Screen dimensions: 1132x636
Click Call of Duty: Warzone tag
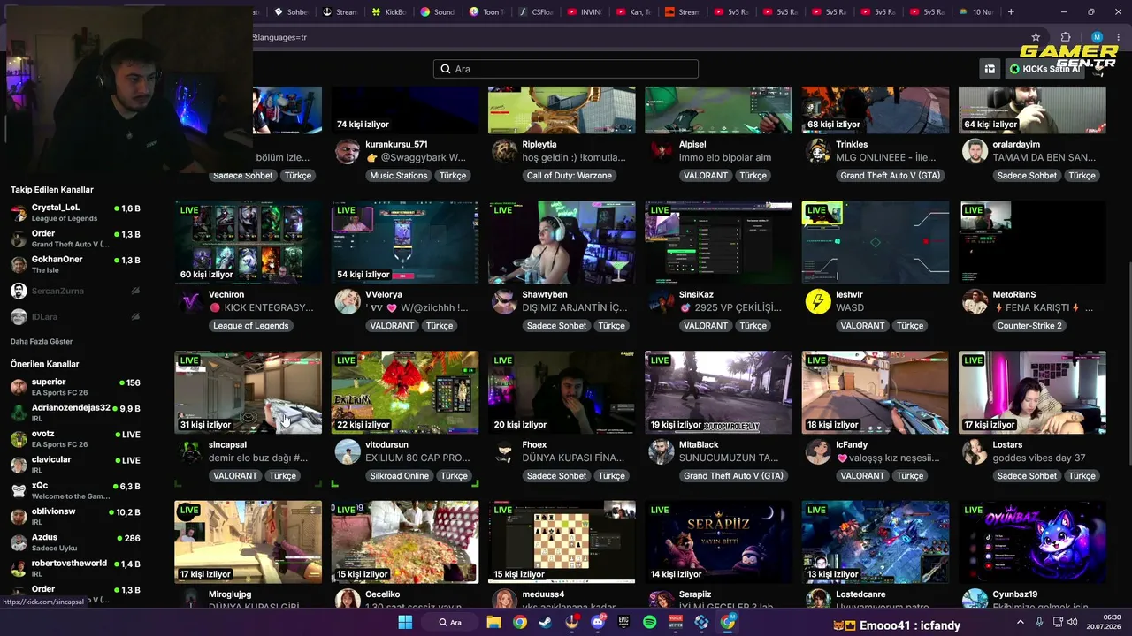[570, 176]
